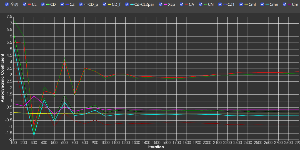Toggle the CD_p series checkbox

pyautogui.click(x=81, y=4)
